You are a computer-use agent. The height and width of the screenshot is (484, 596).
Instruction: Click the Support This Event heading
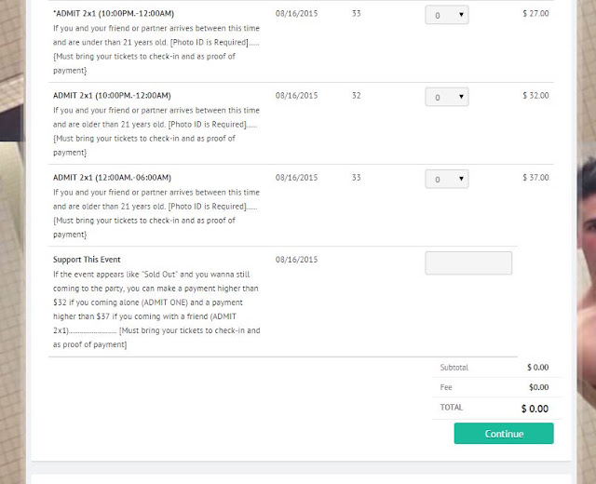click(87, 260)
